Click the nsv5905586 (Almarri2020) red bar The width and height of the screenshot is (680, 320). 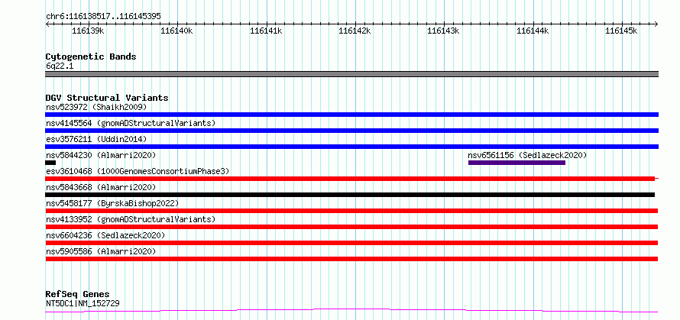(351, 259)
